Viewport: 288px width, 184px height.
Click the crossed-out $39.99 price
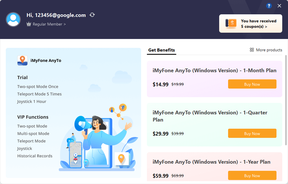point(177,134)
